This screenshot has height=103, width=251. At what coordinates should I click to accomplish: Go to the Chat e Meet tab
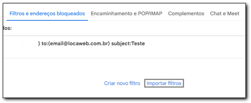pyautogui.click(x=225, y=14)
